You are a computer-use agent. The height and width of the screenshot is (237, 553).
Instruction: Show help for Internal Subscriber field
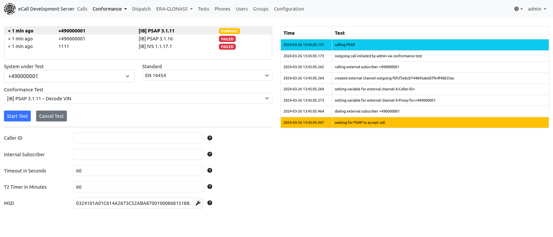point(210,154)
